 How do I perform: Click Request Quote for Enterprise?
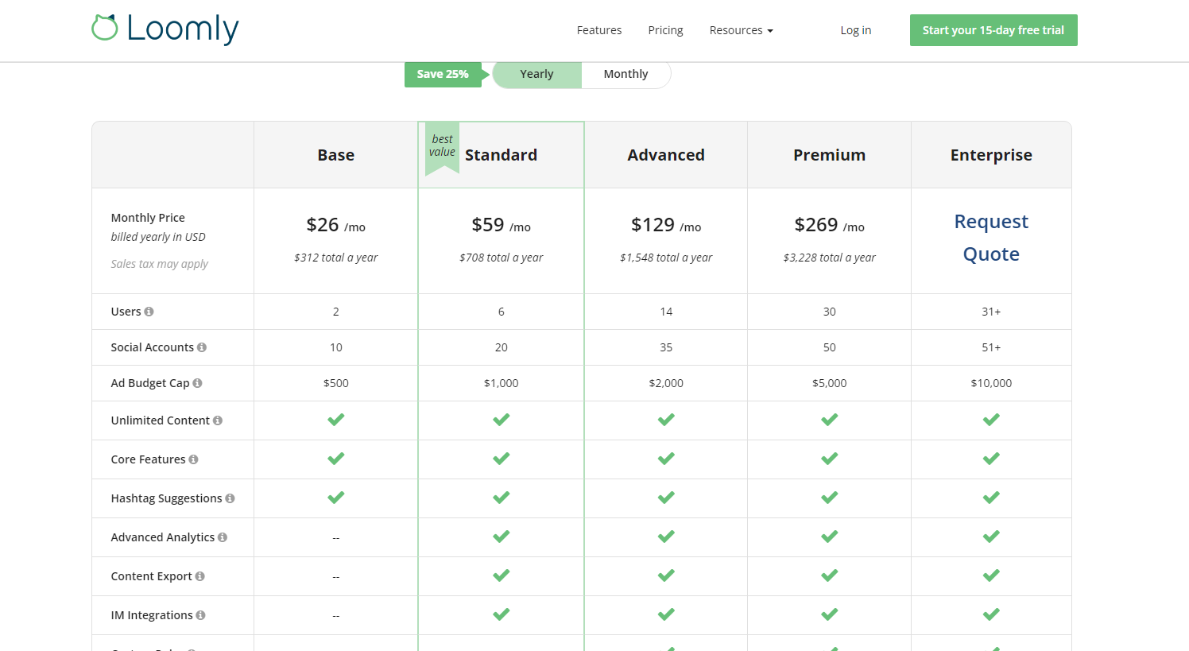[x=991, y=238]
